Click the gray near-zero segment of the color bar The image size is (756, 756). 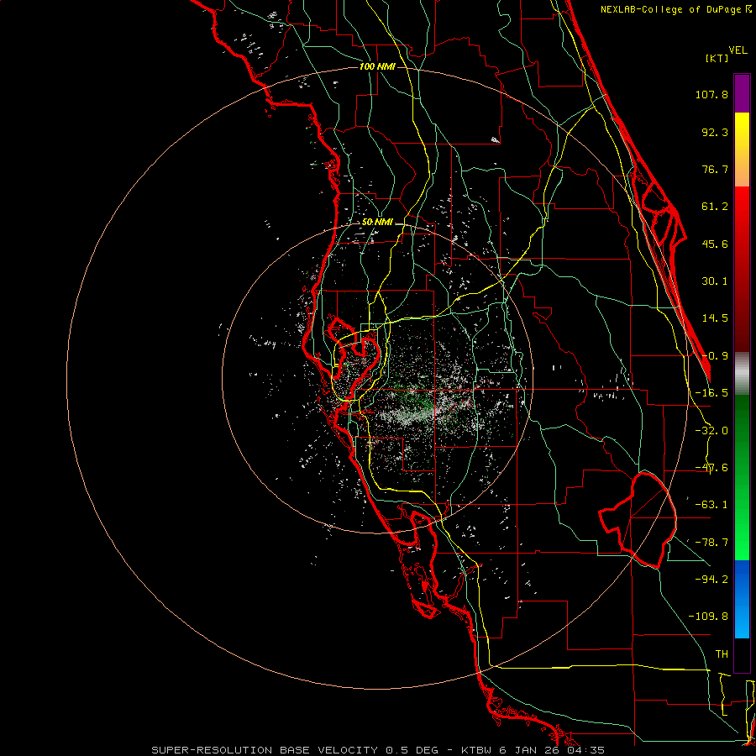pyautogui.click(x=742, y=373)
